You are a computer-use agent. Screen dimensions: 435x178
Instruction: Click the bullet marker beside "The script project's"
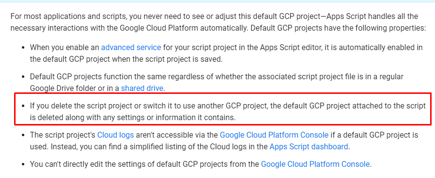click(x=23, y=135)
